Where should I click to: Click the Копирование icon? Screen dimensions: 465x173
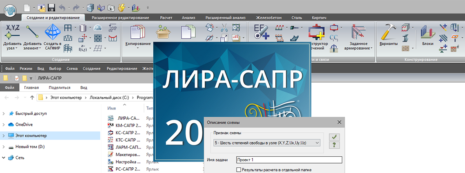tap(138, 33)
